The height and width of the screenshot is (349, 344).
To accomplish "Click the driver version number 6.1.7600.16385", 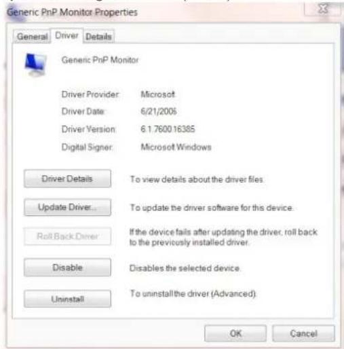I will click(168, 129).
